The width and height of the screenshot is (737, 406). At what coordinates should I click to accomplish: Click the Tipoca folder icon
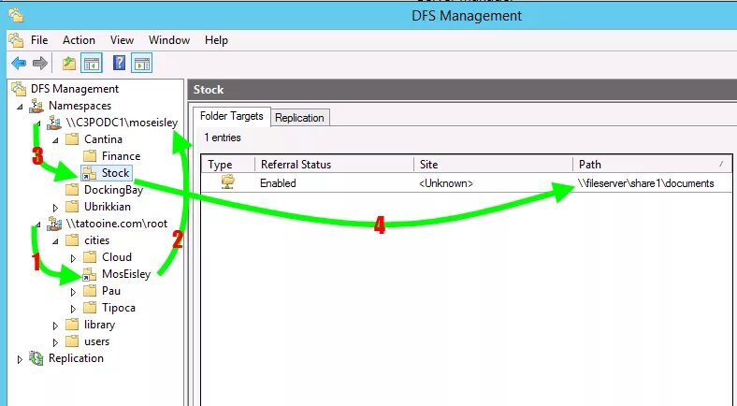[x=89, y=309]
